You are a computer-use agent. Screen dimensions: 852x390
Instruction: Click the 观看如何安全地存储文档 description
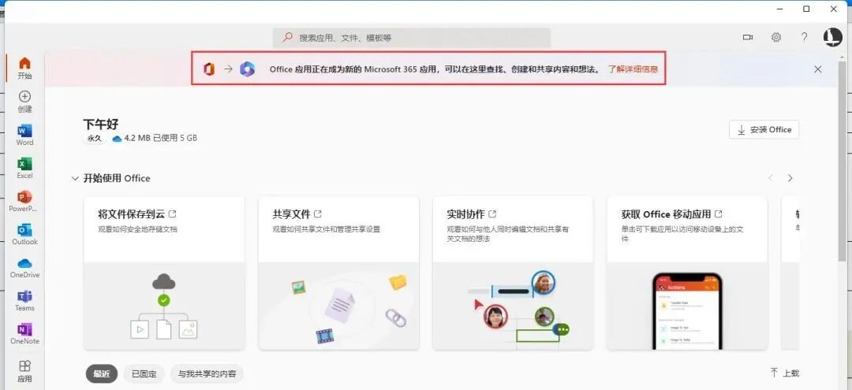click(x=137, y=229)
